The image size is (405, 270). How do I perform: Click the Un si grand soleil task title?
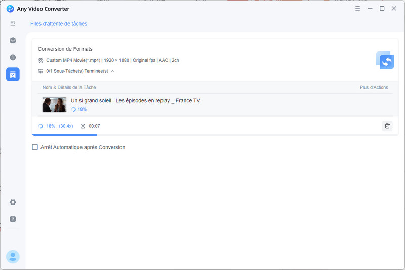[135, 100]
